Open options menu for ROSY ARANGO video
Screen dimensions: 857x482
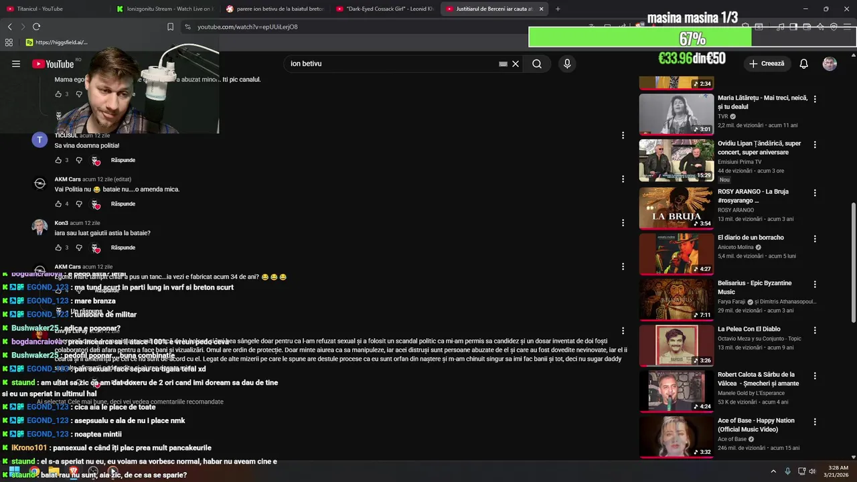[x=815, y=192]
